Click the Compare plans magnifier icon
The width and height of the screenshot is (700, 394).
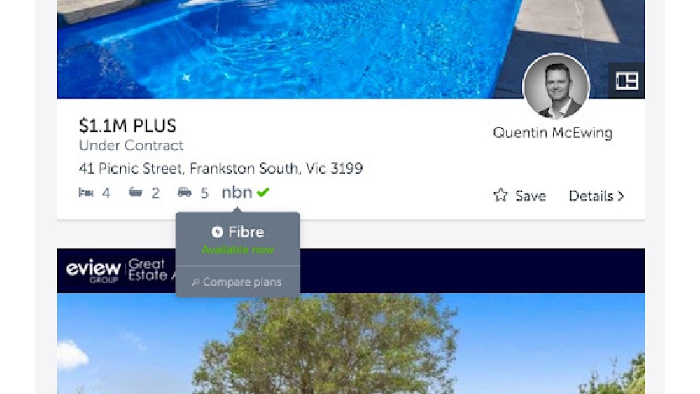tap(195, 282)
